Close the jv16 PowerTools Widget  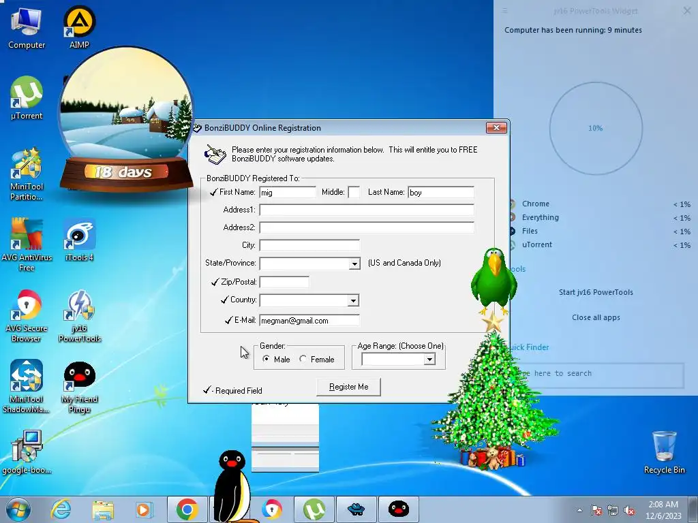[687, 11]
